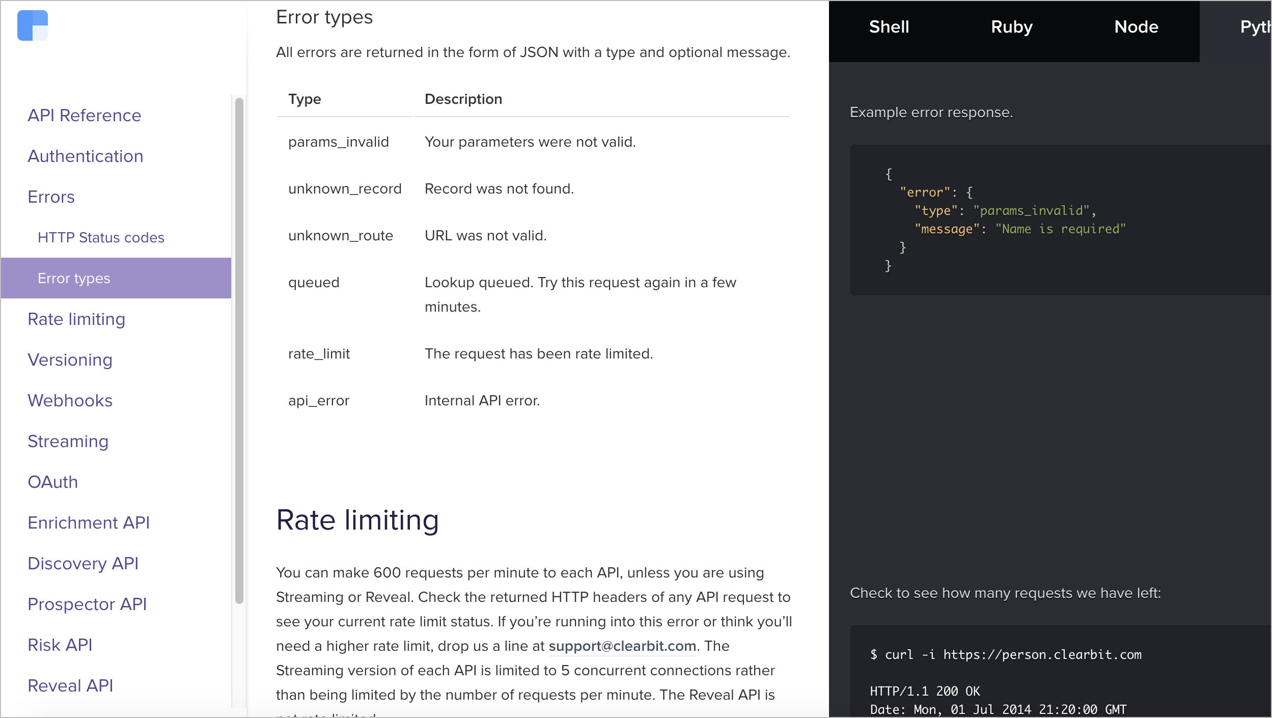Navigate to OAuth section in sidebar

point(52,482)
